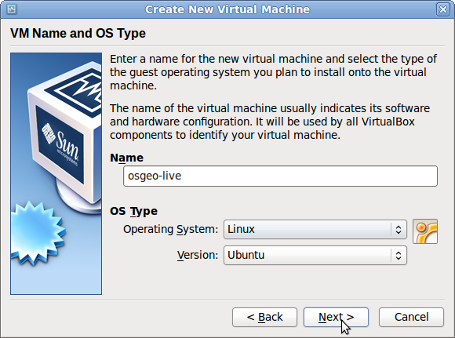
Task: Click the Version combo box arrows
Action: coord(399,256)
